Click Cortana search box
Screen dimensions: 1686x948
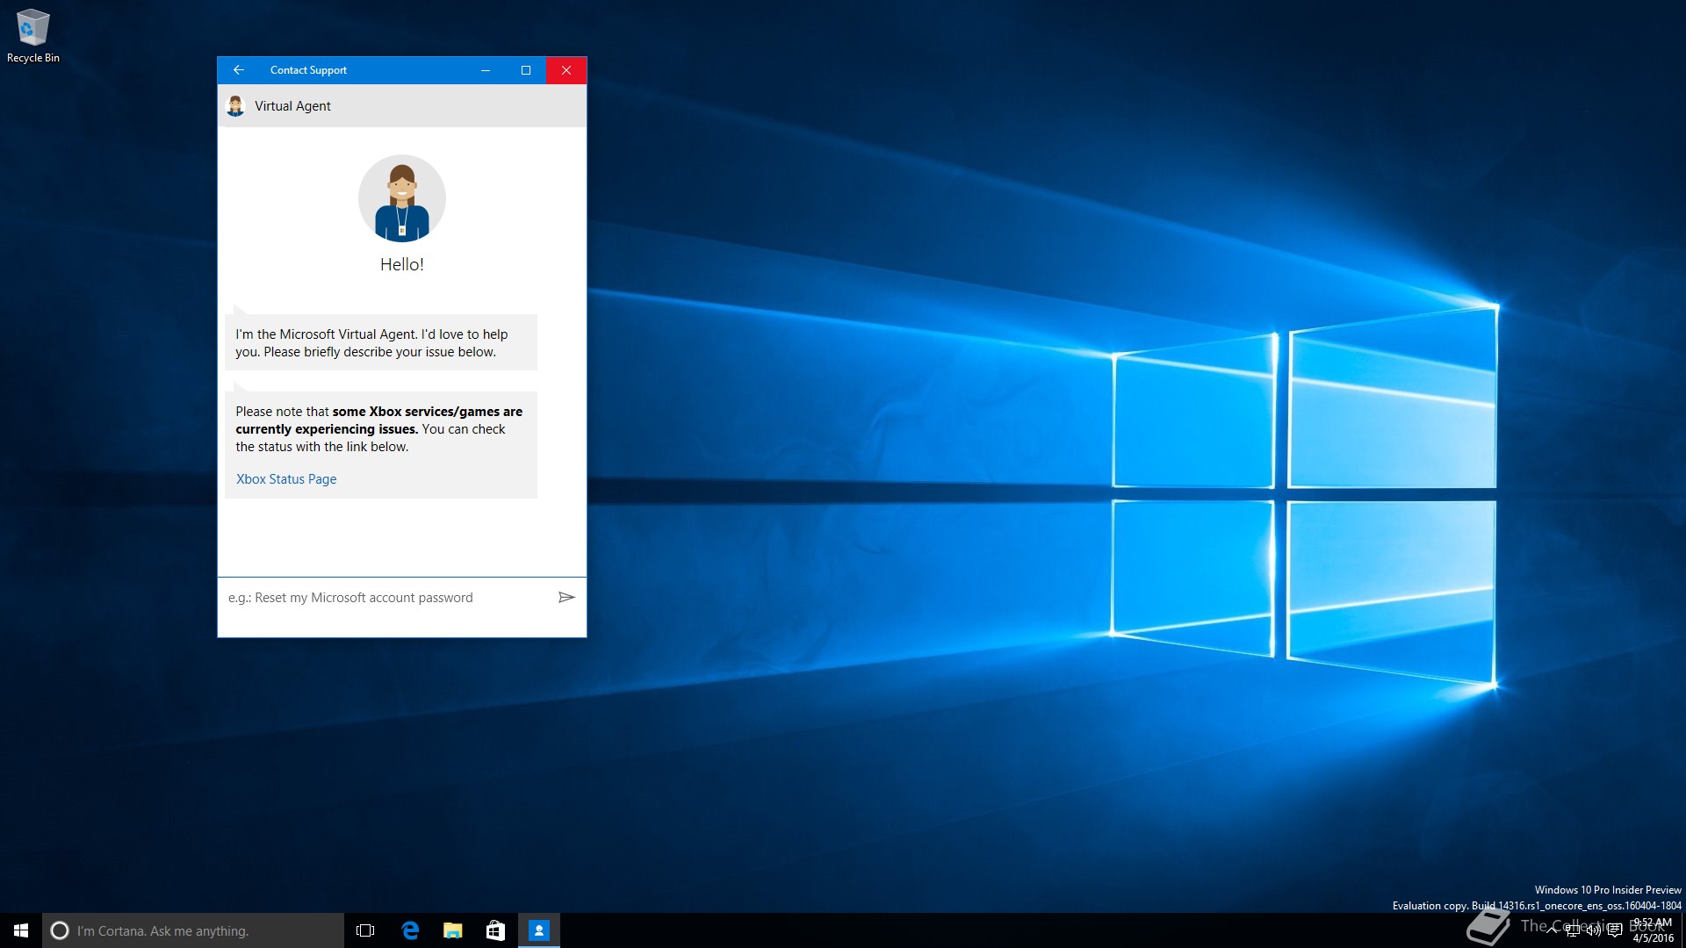(x=193, y=930)
